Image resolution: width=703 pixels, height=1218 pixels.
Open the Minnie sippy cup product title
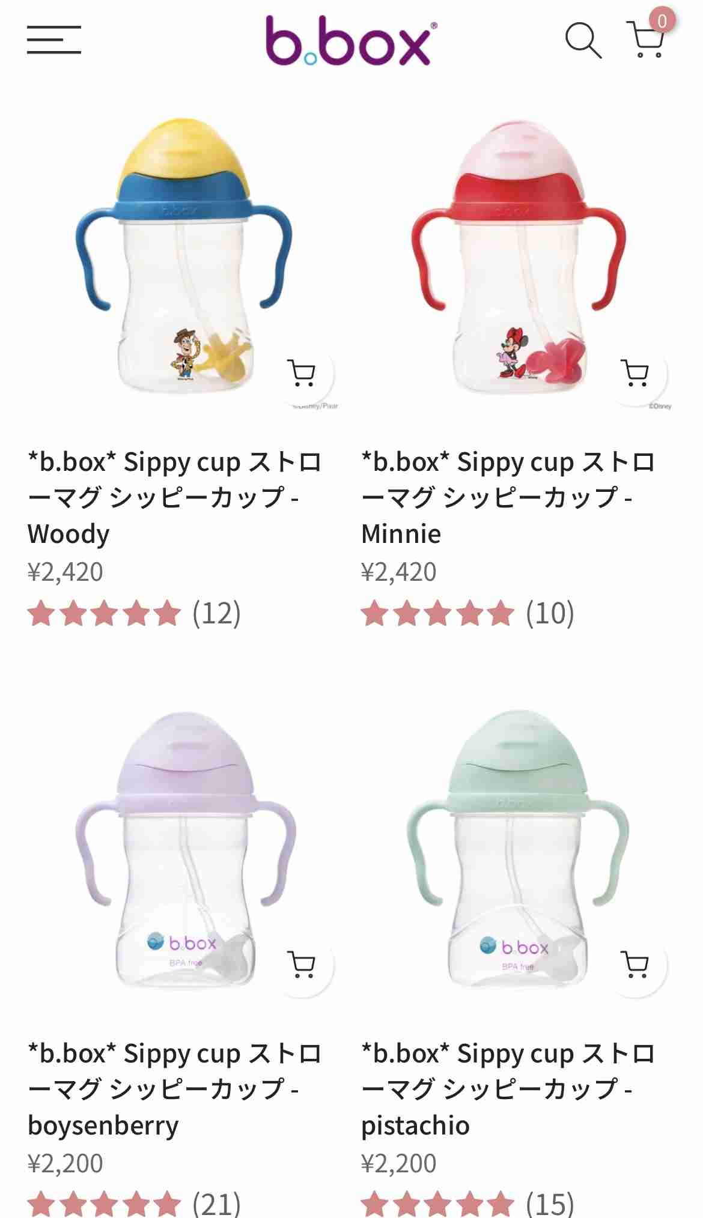508,498
